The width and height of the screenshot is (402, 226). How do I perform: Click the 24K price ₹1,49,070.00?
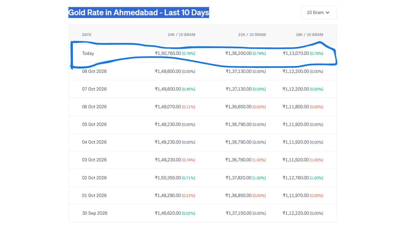[x=168, y=107]
